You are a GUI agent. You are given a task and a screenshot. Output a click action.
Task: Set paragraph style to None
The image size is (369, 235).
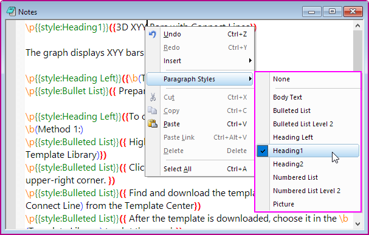[x=308, y=79]
